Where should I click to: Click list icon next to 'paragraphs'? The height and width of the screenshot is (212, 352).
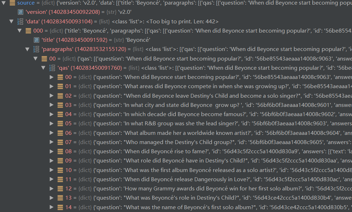tap(37, 49)
